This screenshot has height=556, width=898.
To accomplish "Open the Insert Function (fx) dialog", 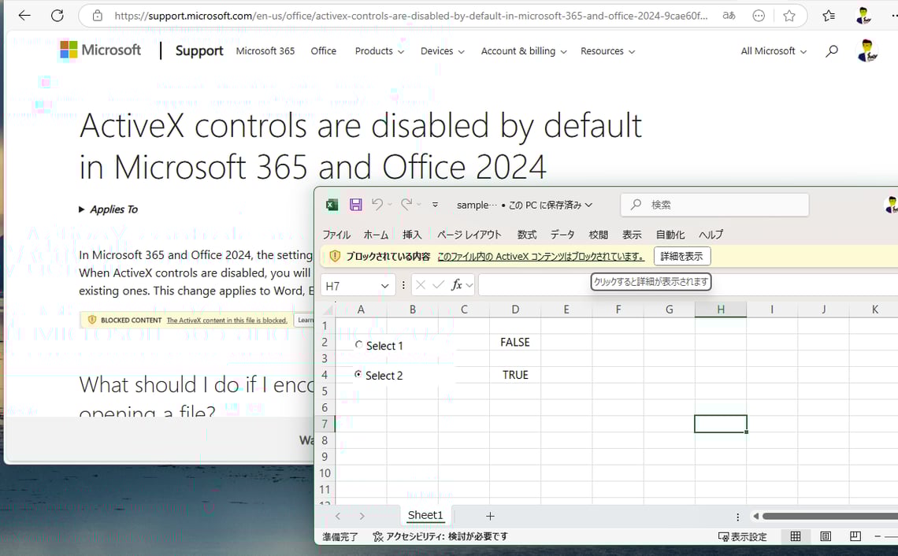I will click(458, 285).
